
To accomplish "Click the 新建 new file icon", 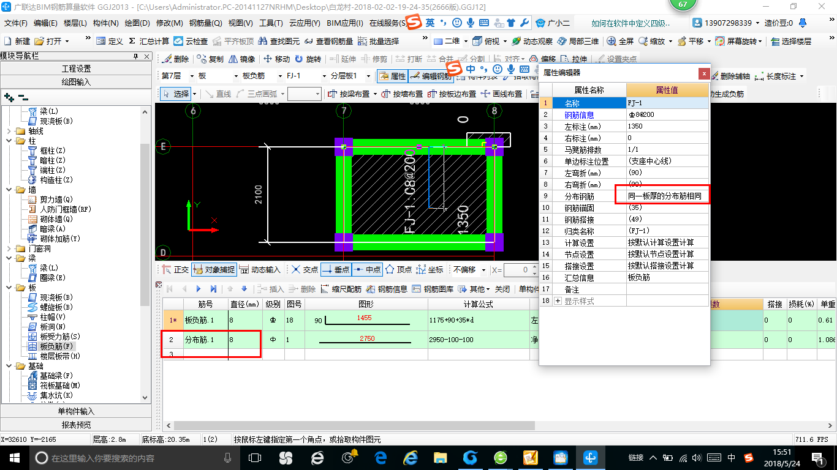I will [18, 41].
